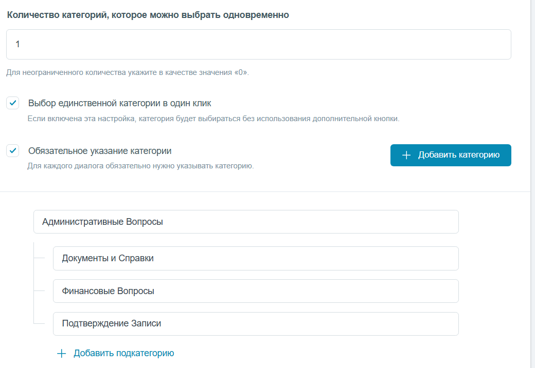The image size is (535, 368).
Task: Click the label Выбор единственной категории в один клик
Action: 119,103
